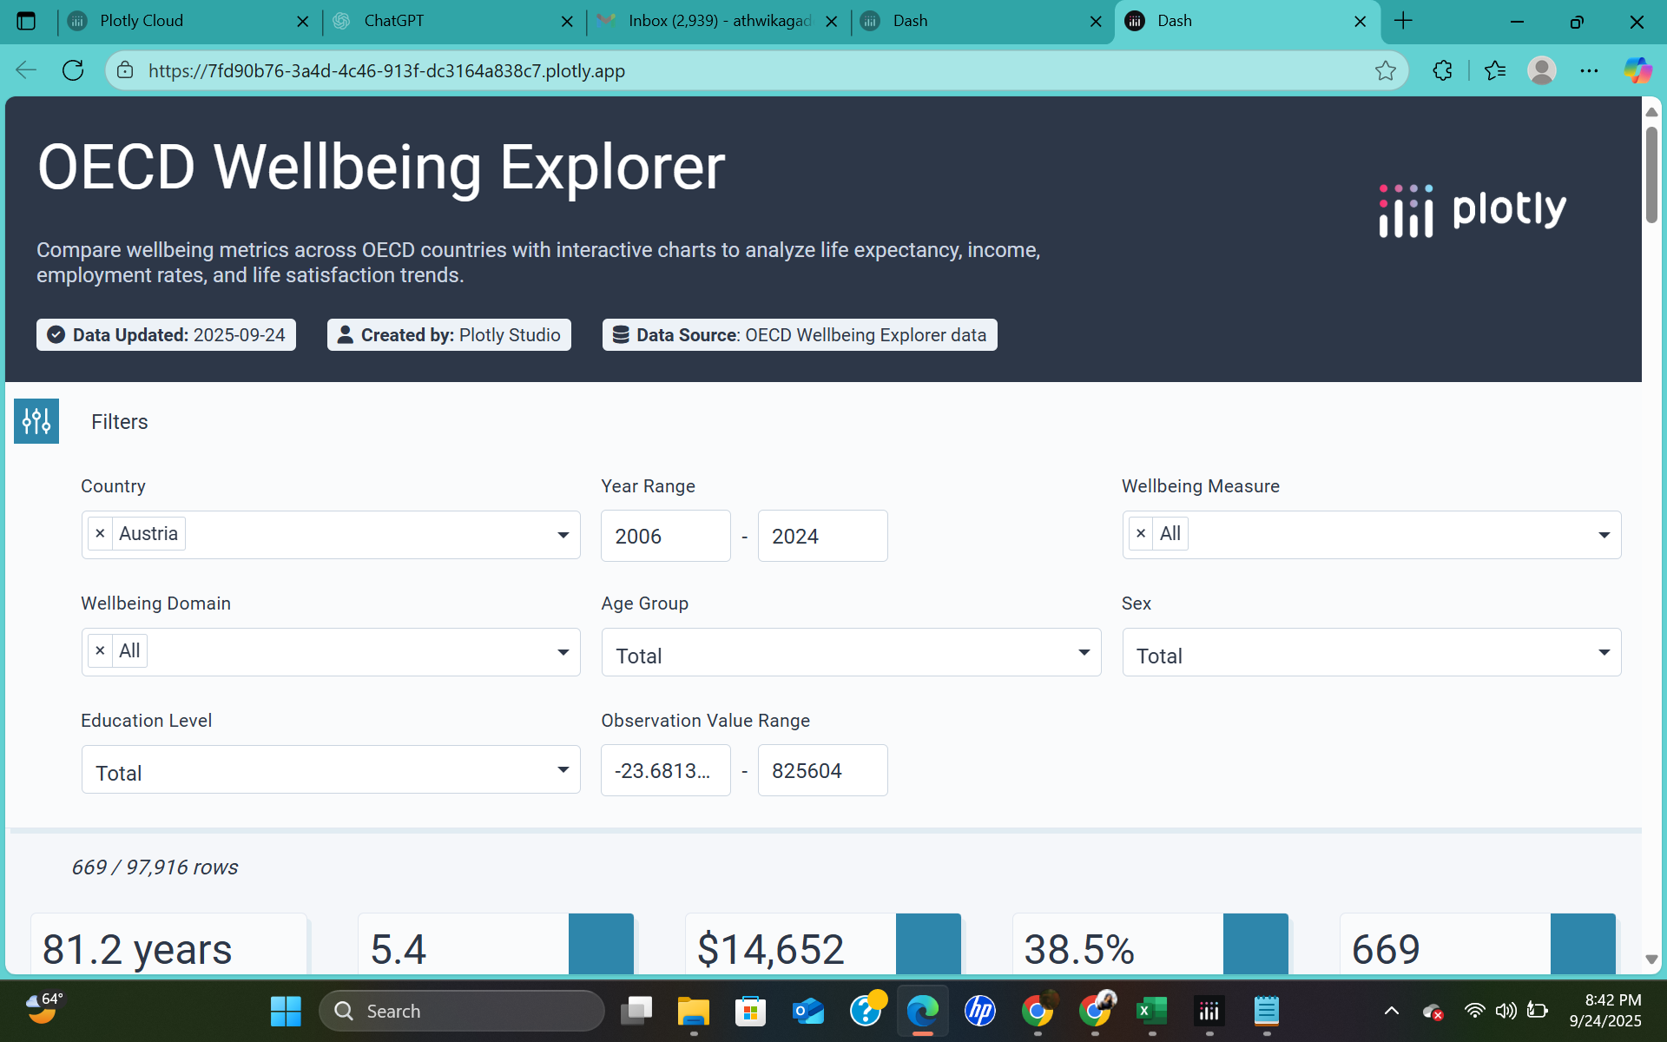Expand the Sex dropdown

[1604, 651]
